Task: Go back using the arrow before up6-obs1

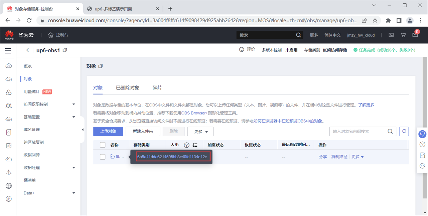Action: click(28, 50)
